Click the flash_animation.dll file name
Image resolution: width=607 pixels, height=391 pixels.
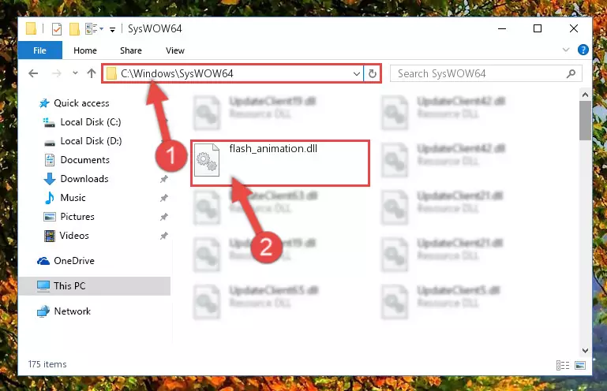(273, 148)
